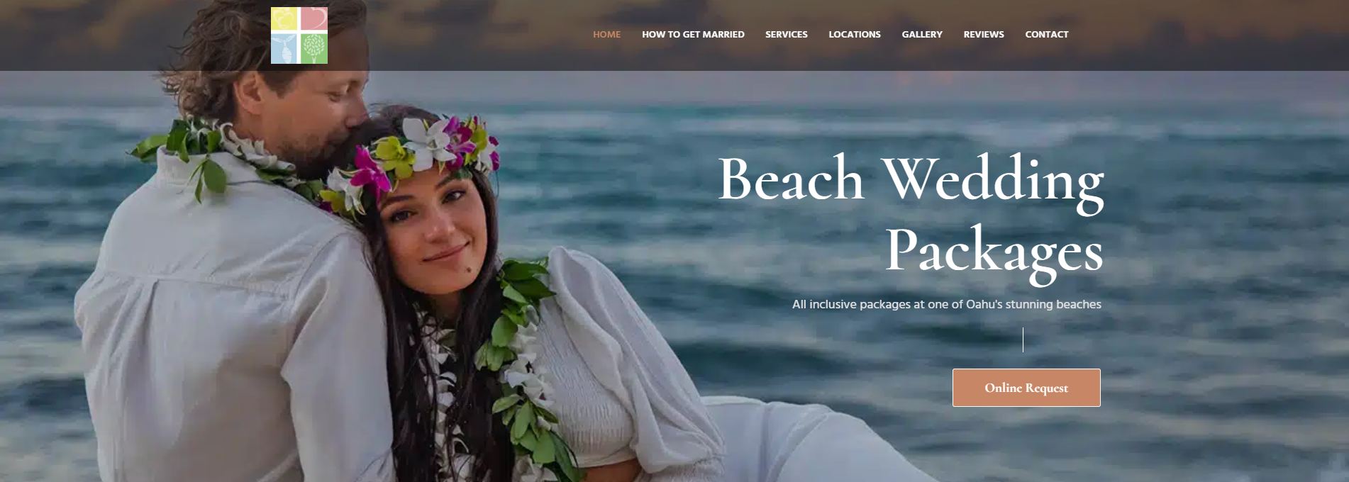Click the Online Request button
This screenshot has height=482, width=1349.
[x=1026, y=388]
